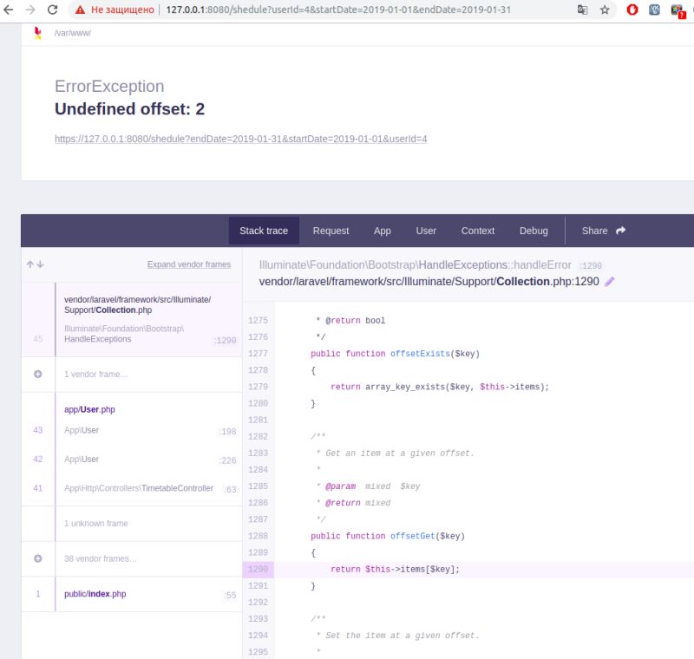Click Expand vendor frames link
The width and height of the screenshot is (694, 659).
point(189,264)
